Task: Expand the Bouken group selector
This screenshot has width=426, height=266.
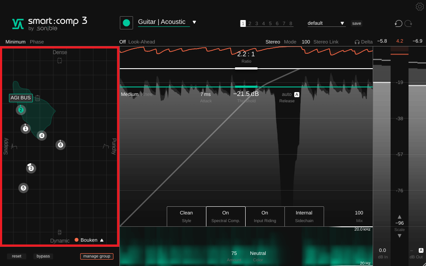Action: [x=101, y=240]
